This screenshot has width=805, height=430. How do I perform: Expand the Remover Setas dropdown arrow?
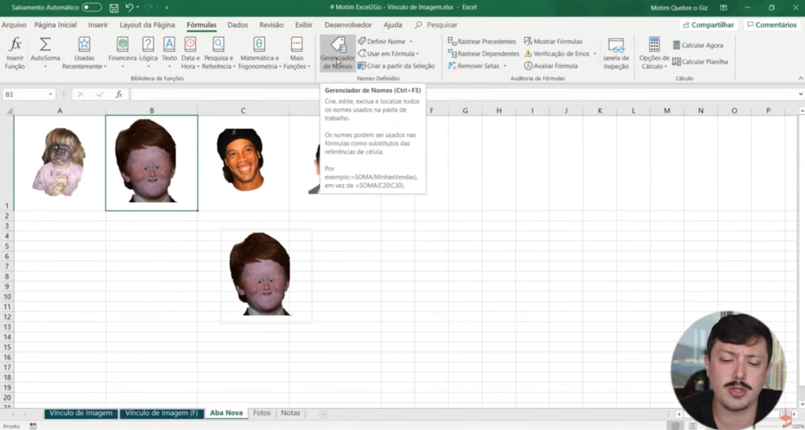pyautogui.click(x=505, y=66)
